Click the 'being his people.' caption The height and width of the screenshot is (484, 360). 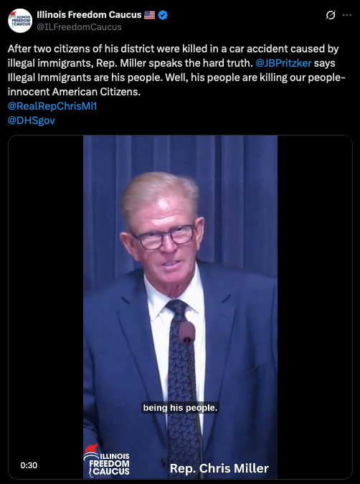pyautogui.click(x=180, y=408)
